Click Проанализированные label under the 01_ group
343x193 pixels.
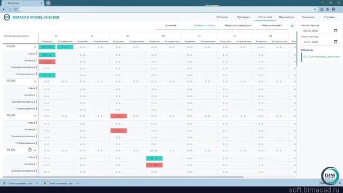point(23,67)
